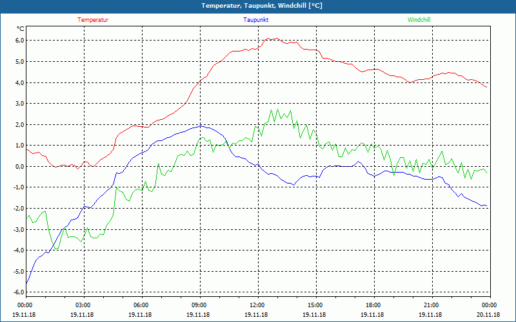This screenshot has width=516, height=322.
Task: Click the -3,0 y-axis value
Action: [19, 229]
